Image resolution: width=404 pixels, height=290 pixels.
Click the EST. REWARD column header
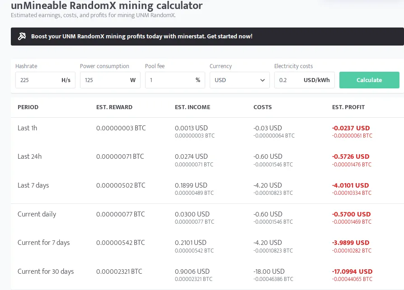coord(114,107)
